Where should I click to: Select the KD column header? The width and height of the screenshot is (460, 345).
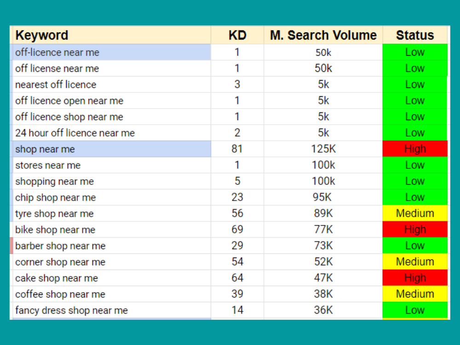237,35
